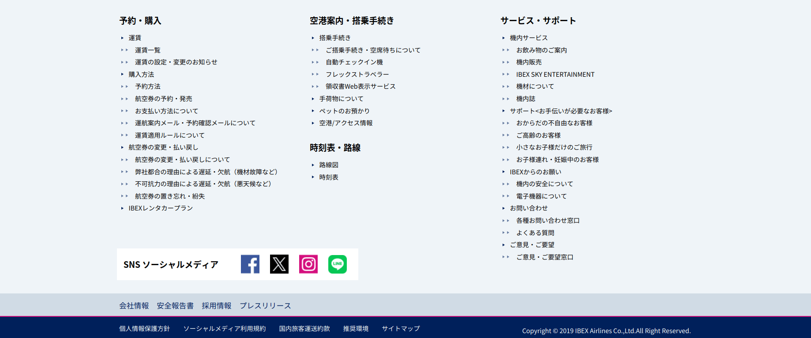Open the 時刻表 link
This screenshot has width=811, height=338.
click(329, 177)
